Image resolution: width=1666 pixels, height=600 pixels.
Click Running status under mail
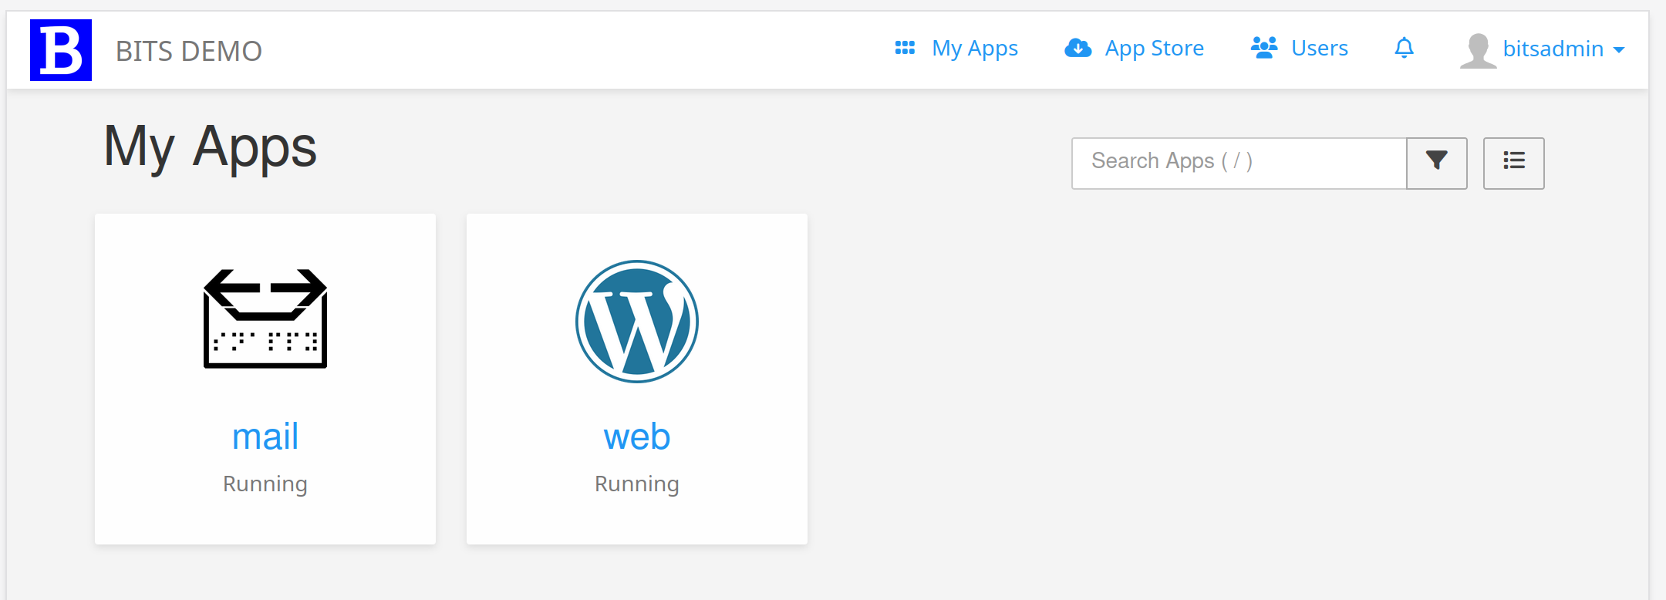coord(265,484)
